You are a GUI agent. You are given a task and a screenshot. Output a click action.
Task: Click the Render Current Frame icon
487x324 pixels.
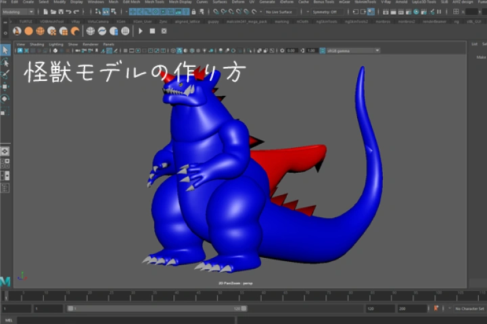click(393, 12)
